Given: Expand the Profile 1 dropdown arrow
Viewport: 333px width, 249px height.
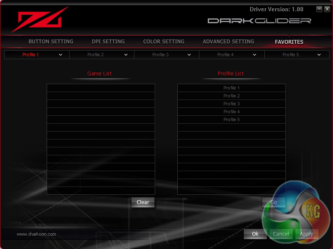Looking at the screenshot, I should point(60,55).
